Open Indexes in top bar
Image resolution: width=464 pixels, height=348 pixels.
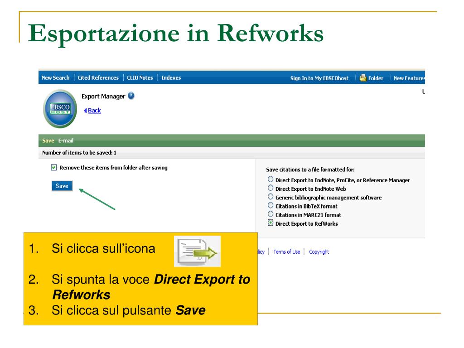pyautogui.click(x=171, y=78)
